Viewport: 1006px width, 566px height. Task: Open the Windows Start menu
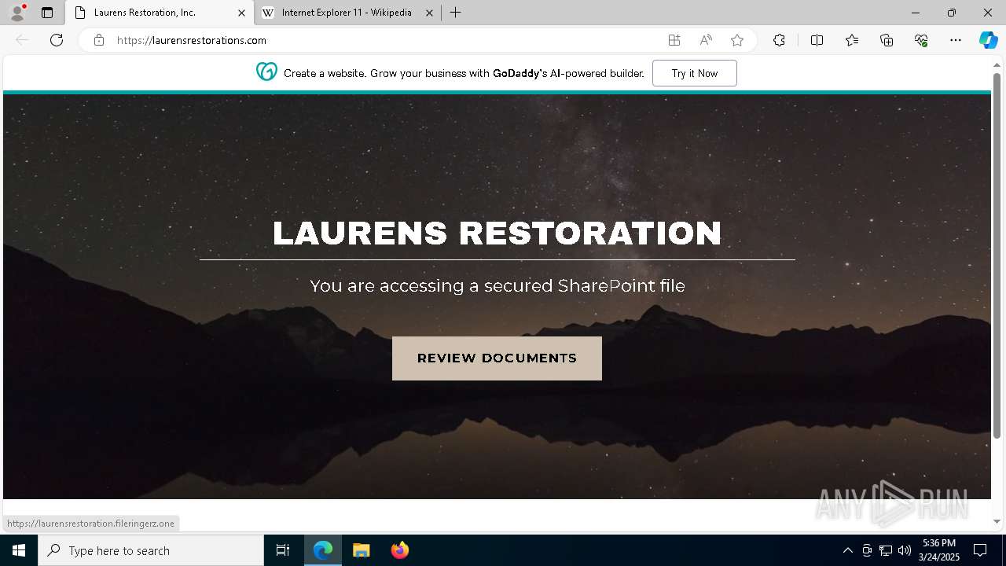19,550
